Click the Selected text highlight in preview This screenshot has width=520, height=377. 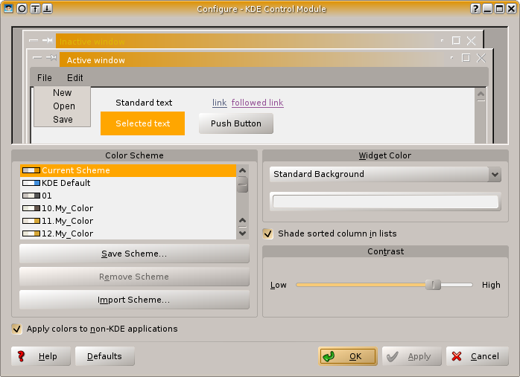[142, 123]
